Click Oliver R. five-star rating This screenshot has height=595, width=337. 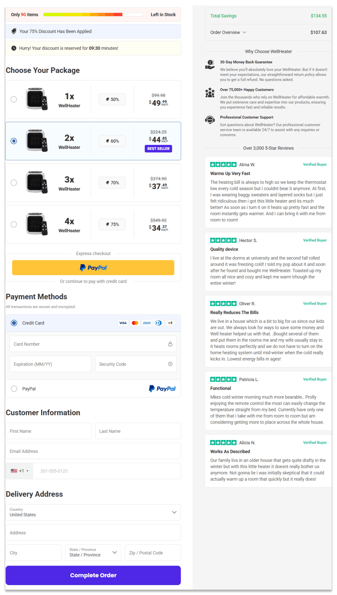[x=223, y=303]
